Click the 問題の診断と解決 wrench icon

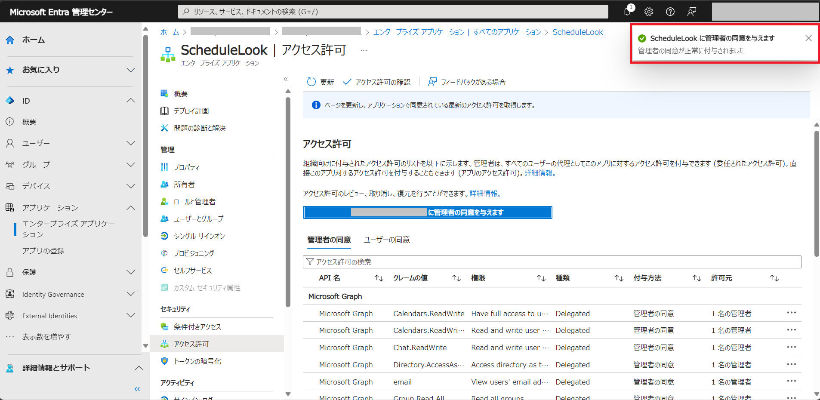(x=164, y=128)
